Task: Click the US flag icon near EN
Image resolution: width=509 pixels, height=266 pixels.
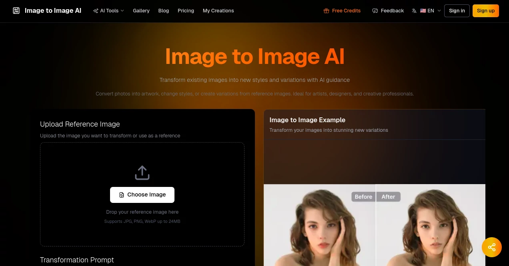Action: click(x=423, y=11)
